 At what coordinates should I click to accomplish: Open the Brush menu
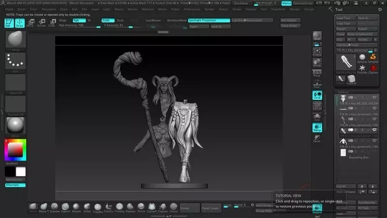point(21,9)
